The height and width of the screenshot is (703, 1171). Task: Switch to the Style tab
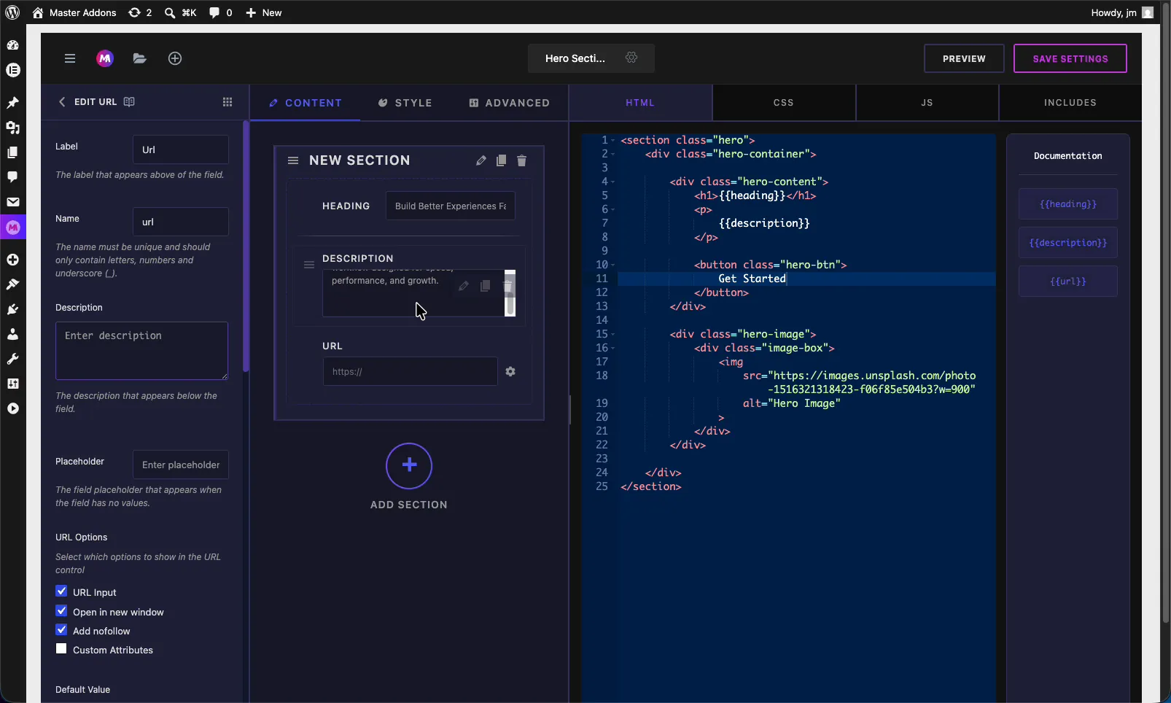click(405, 103)
